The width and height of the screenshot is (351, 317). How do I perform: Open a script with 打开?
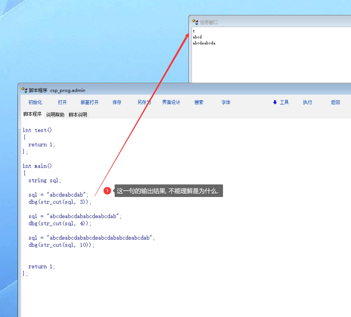62,102
